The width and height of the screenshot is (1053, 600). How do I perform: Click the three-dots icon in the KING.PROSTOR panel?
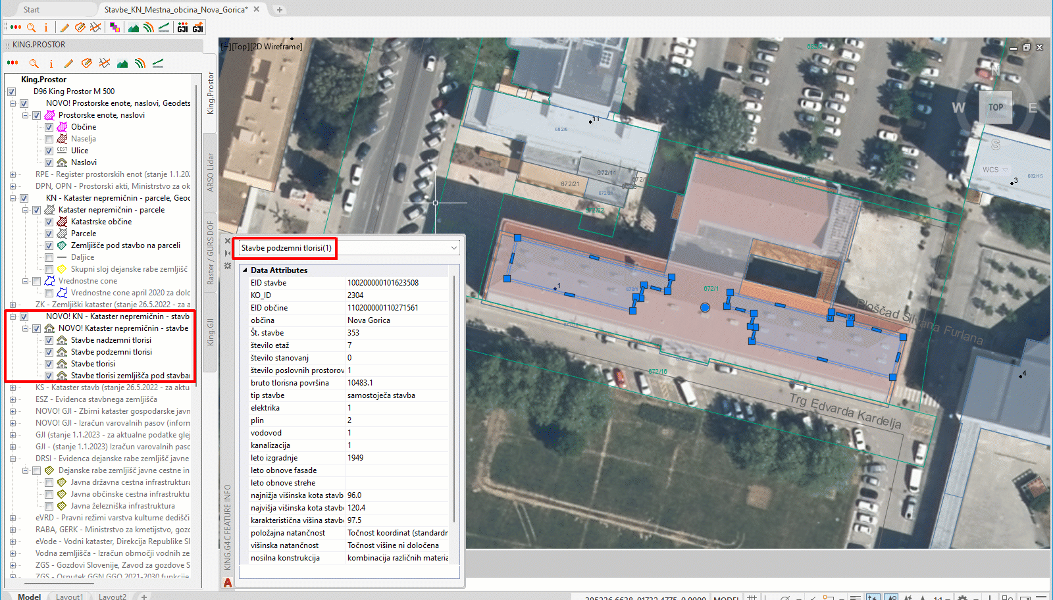coord(13,63)
